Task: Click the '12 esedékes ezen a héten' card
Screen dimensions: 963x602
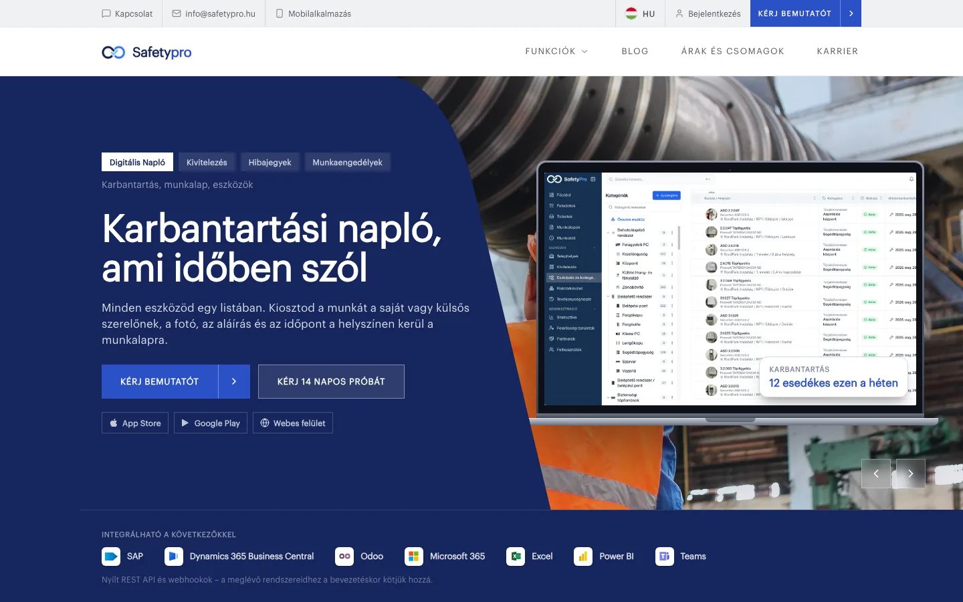Action: [833, 377]
